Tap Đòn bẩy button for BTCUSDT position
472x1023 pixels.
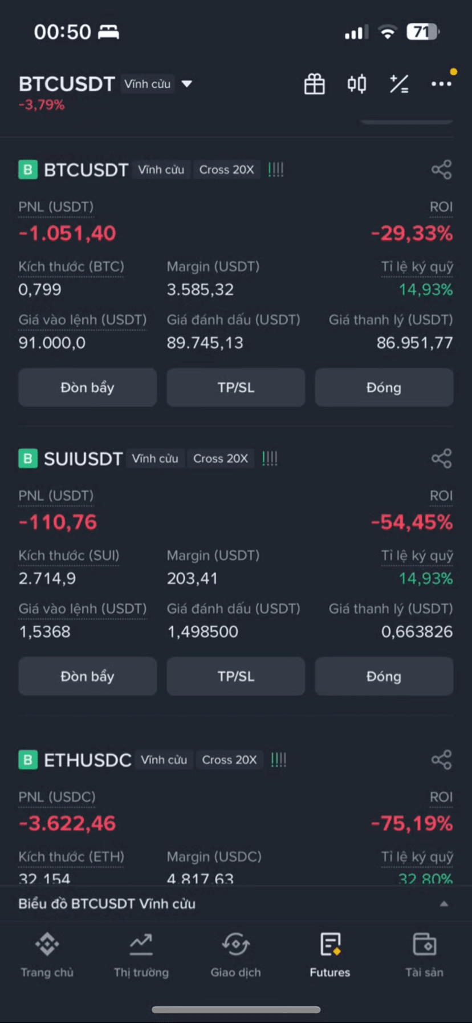click(x=88, y=388)
